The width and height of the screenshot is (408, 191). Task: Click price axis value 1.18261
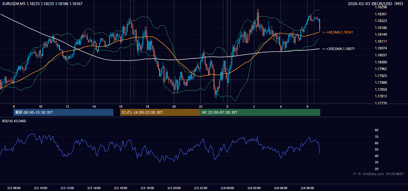381,14
